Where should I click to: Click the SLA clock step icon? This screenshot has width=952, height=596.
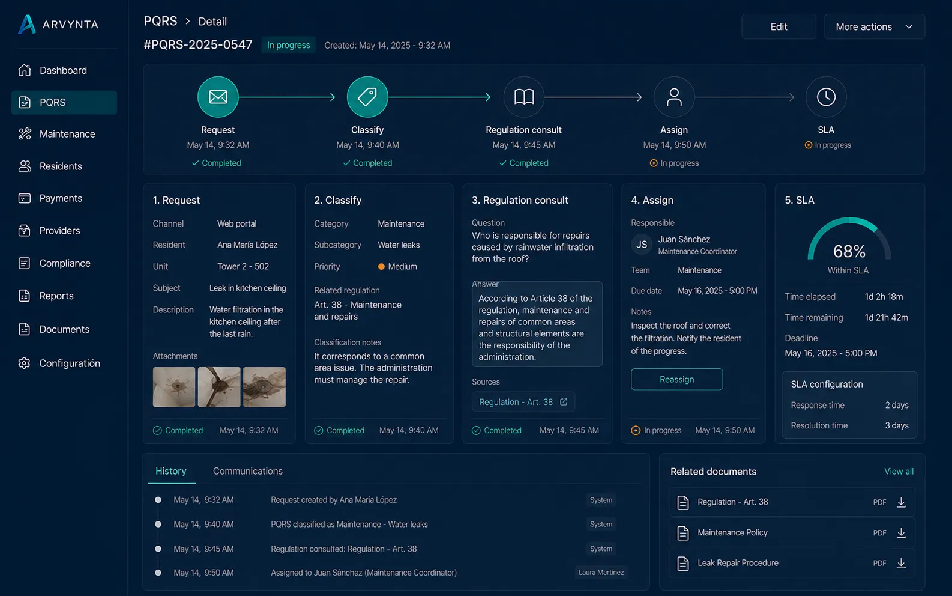click(x=826, y=97)
